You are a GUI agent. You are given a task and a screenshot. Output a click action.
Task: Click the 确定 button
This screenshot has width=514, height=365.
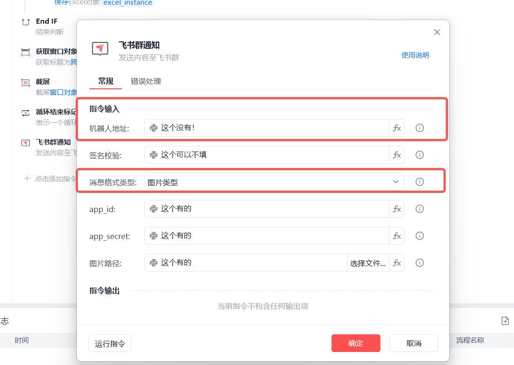click(356, 343)
